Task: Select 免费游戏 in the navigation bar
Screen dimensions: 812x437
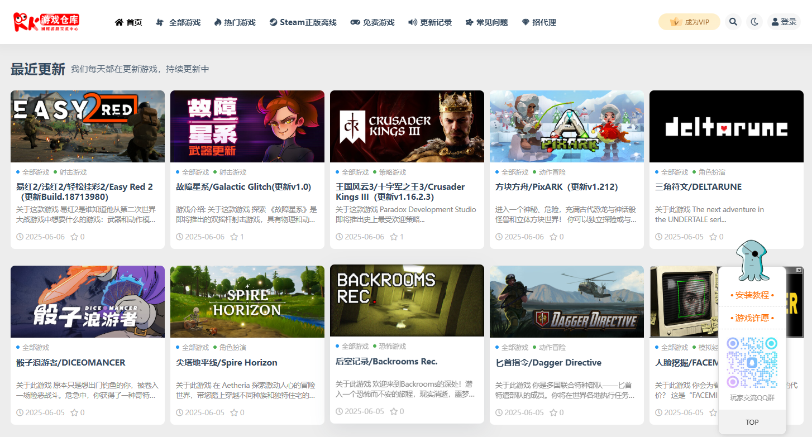Action: [x=372, y=22]
